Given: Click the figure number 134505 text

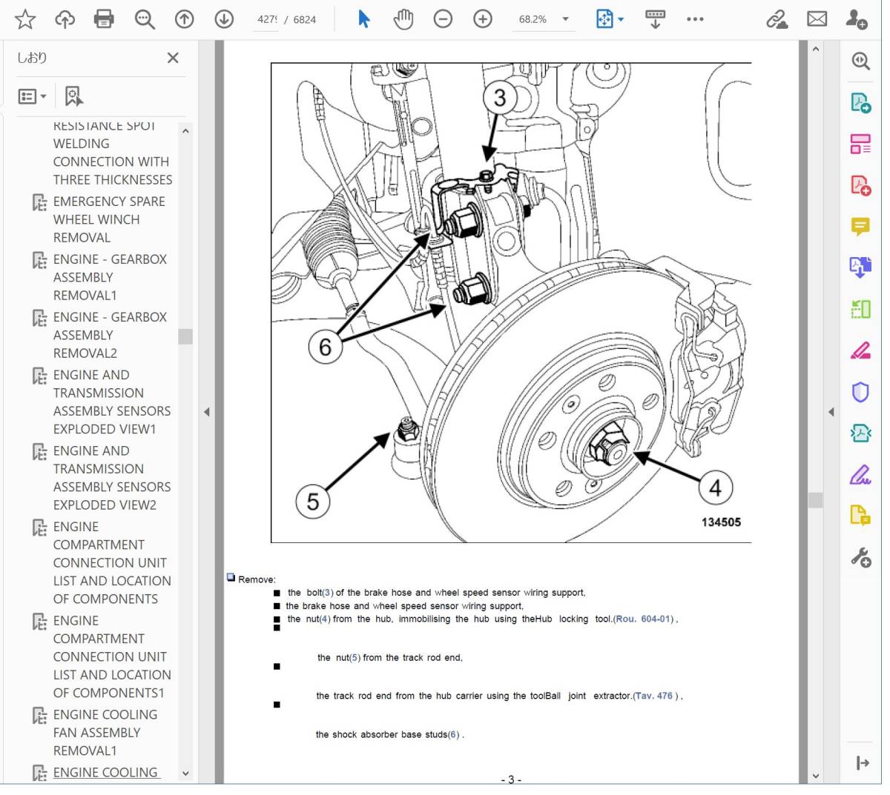Looking at the screenshot, I should 721,522.
